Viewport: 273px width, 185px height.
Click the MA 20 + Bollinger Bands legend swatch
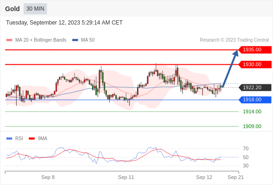click(x=9, y=40)
